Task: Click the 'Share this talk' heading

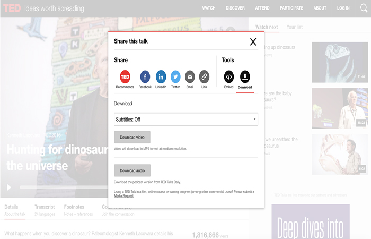Action: click(x=131, y=41)
